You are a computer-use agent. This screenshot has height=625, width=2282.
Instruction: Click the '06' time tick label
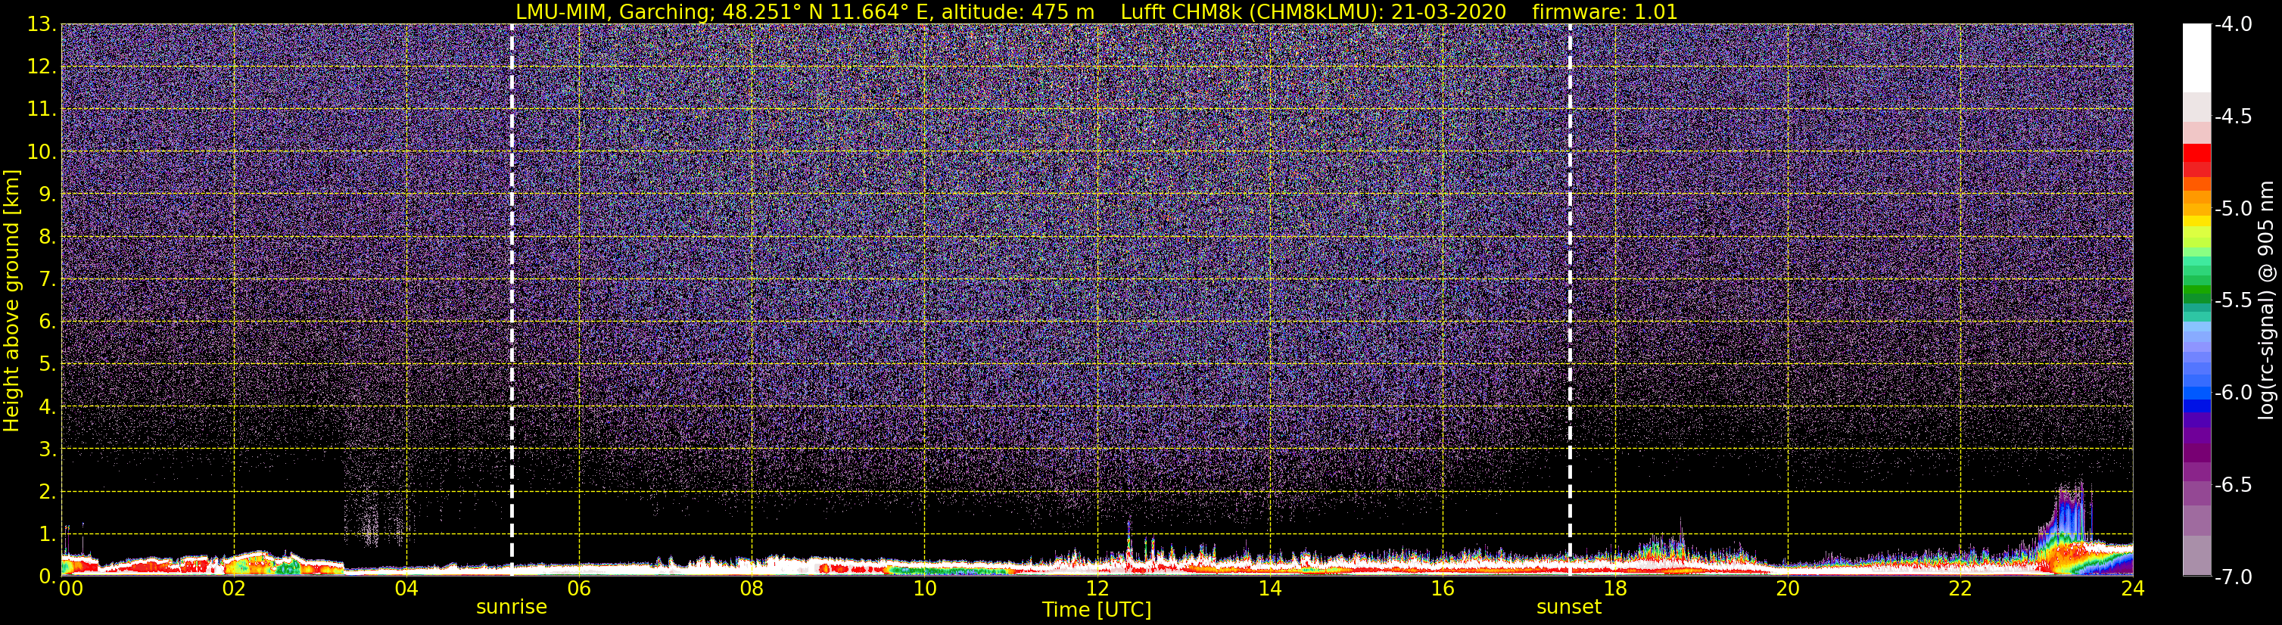578,589
